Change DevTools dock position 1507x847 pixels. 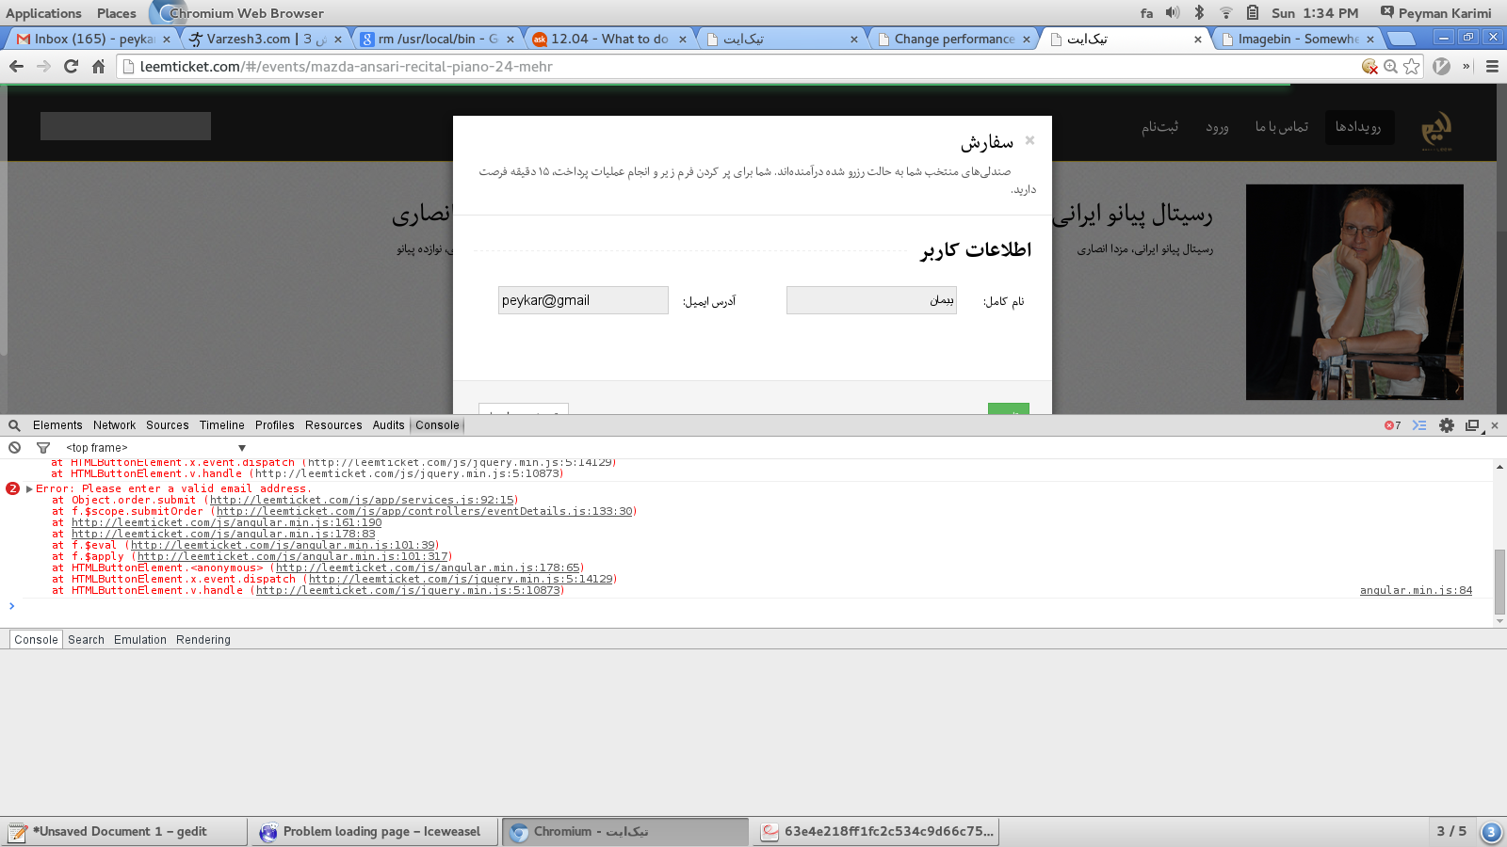click(x=1474, y=425)
